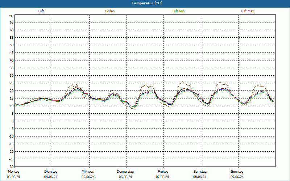Click the 0 y-axis value
The width and height of the screenshot is (290, 181).
click(13, 121)
